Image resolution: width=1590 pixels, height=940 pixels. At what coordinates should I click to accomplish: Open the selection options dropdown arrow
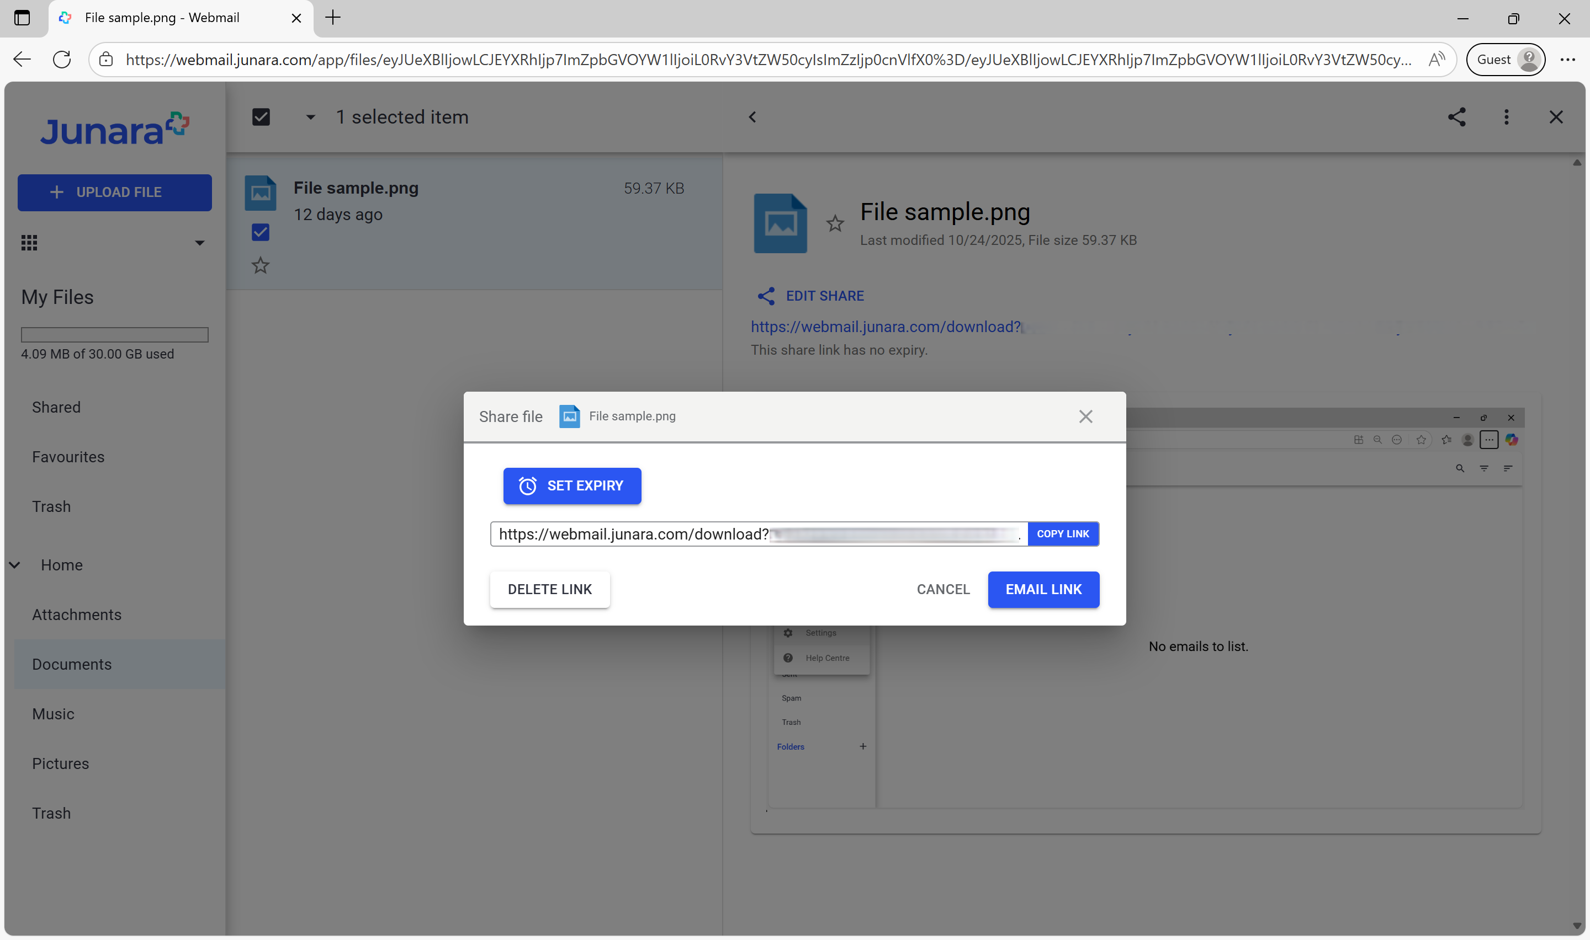click(310, 117)
